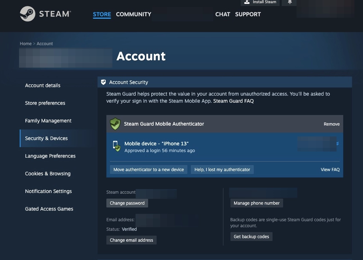The width and height of the screenshot is (363, 260).
Task: Click the Steam logo icon
Action: (x=27, y=14)
